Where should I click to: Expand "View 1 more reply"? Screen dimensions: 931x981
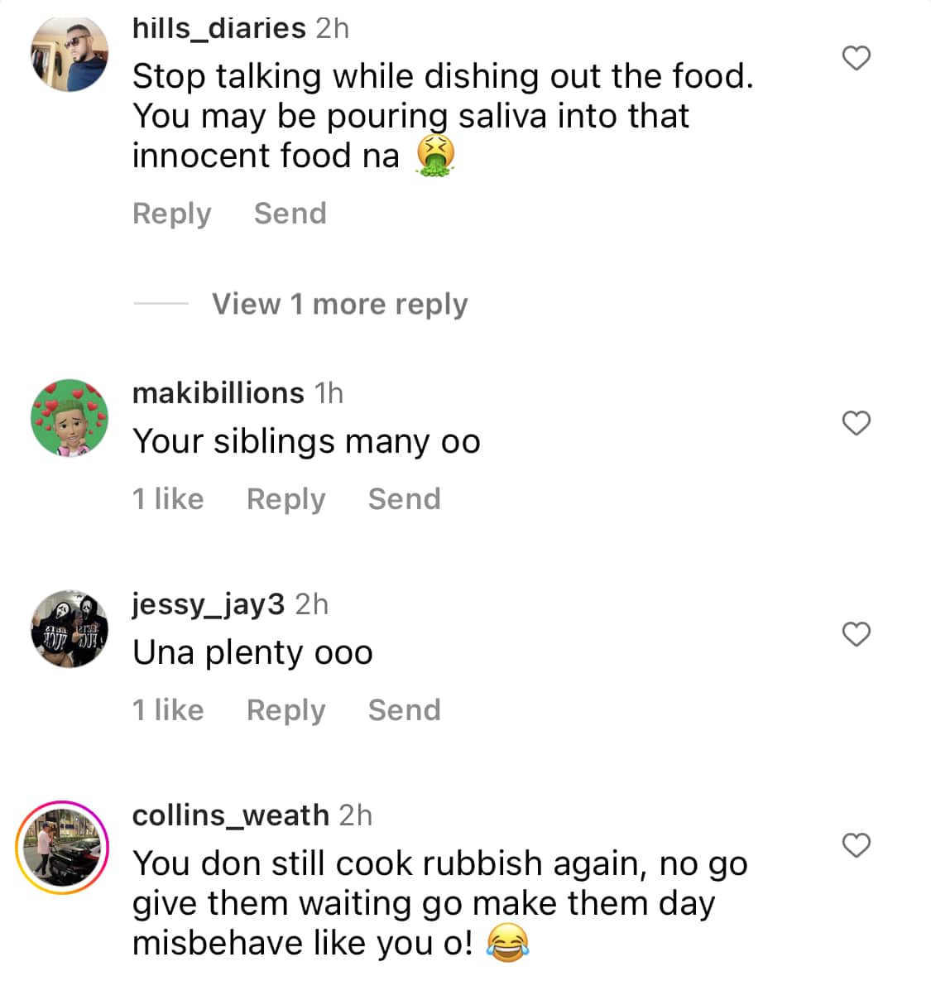339,304
